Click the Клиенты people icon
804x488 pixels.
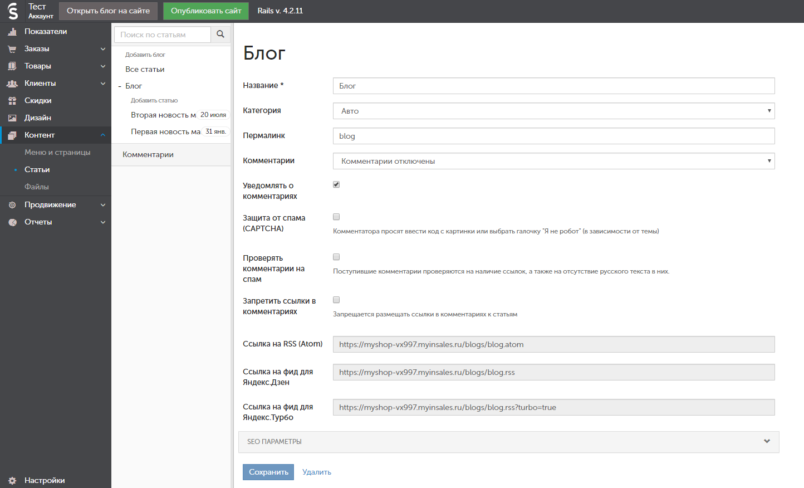(12, 84)
